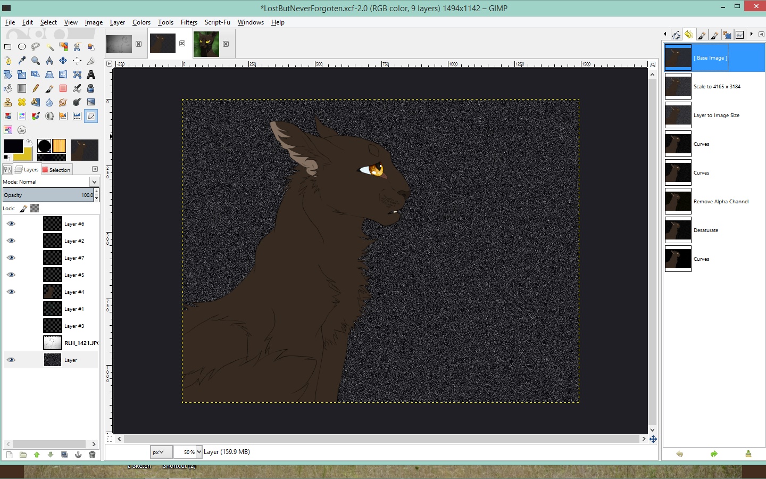Select the Blur/Sharpen droplet tool

point(49,102)
